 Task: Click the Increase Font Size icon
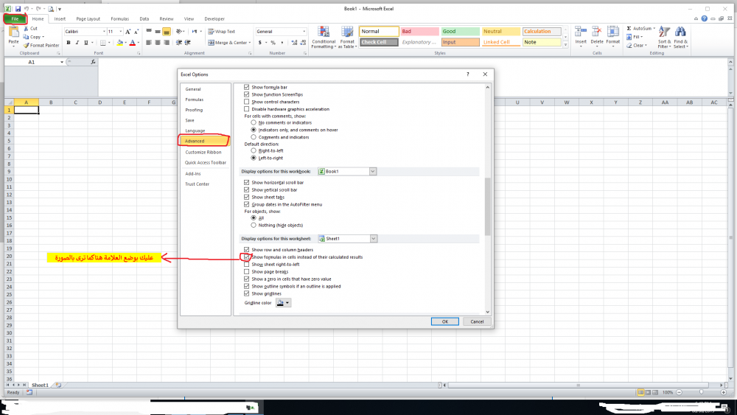coord(128,32)
